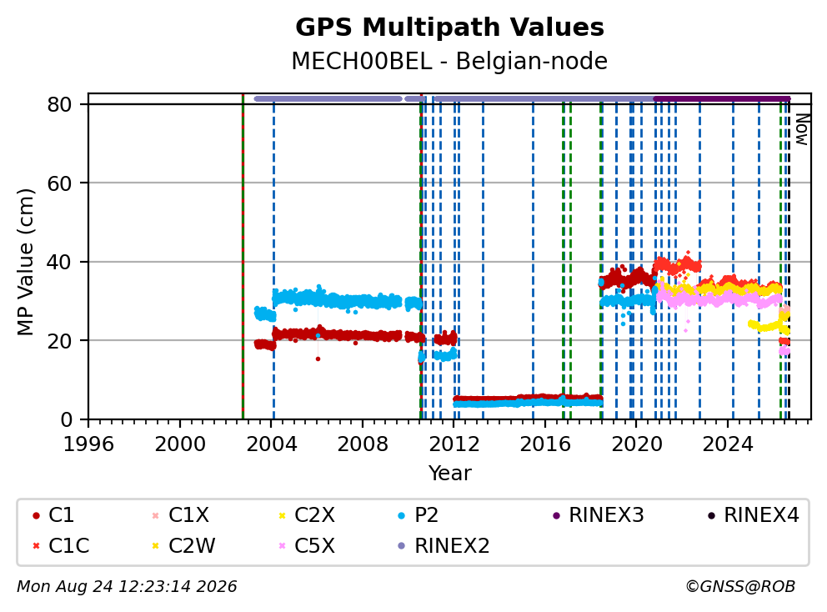Click the 2012 tick on Year axis

pyautogui.click(x=454, y=444)
